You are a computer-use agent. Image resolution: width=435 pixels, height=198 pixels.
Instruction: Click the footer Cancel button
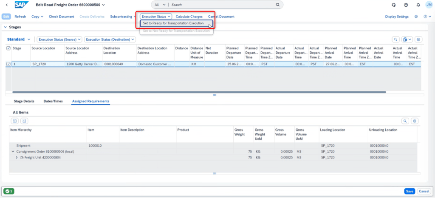424,191
